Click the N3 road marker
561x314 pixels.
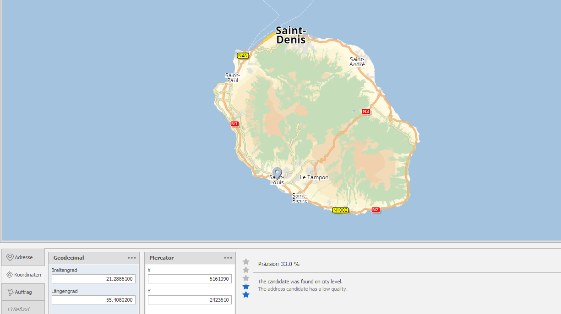tap(366, 112)
